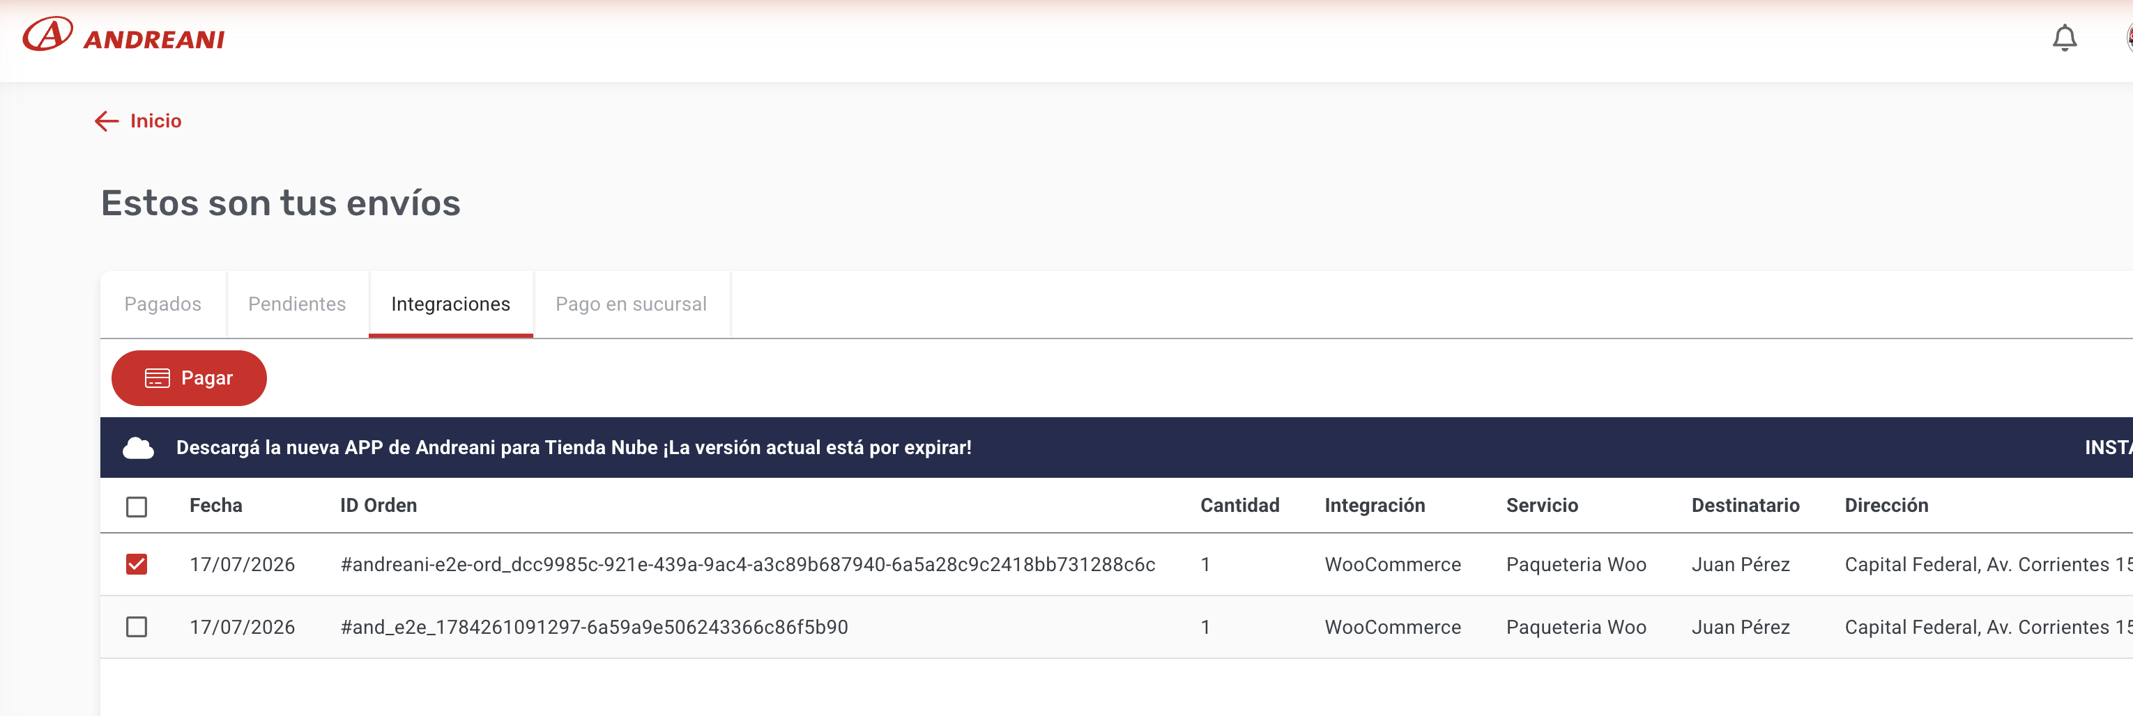This screenshot has height=716, width=2133.
Task: Go back via the Inicio link
Action: point(155,121)
